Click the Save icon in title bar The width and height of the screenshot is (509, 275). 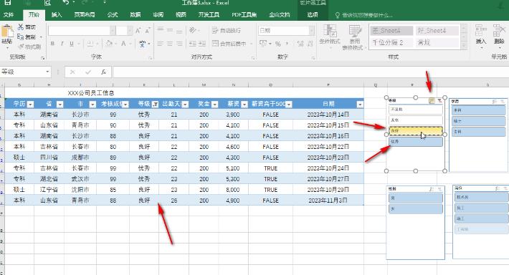[x=7, y=3]
